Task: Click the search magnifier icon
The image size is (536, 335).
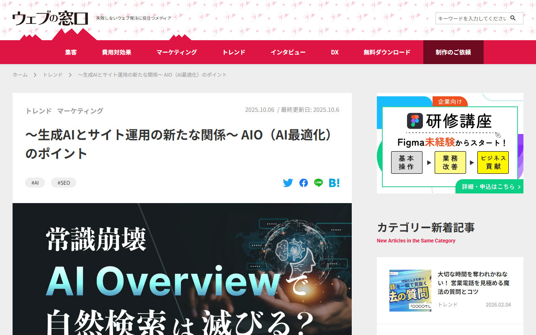Action: point(513,18)
